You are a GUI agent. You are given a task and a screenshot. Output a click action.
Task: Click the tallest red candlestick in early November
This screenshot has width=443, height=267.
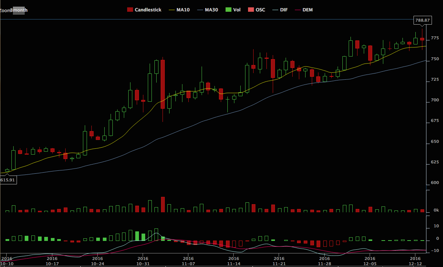coord(163,84)
